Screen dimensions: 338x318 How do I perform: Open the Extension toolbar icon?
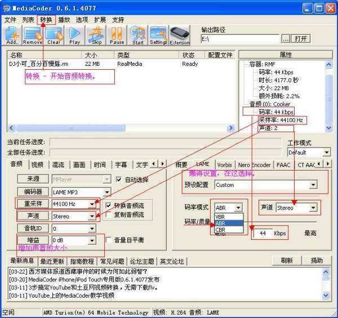(x=180, y=35)
